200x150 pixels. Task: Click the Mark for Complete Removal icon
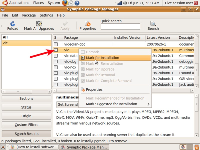[x=83, y=81]
